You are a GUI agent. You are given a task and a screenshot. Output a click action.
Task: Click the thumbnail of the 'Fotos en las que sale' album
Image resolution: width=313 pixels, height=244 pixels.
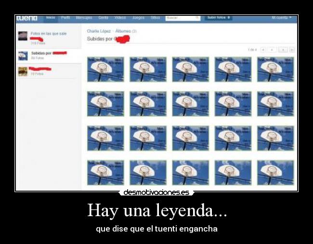(23, 36)
